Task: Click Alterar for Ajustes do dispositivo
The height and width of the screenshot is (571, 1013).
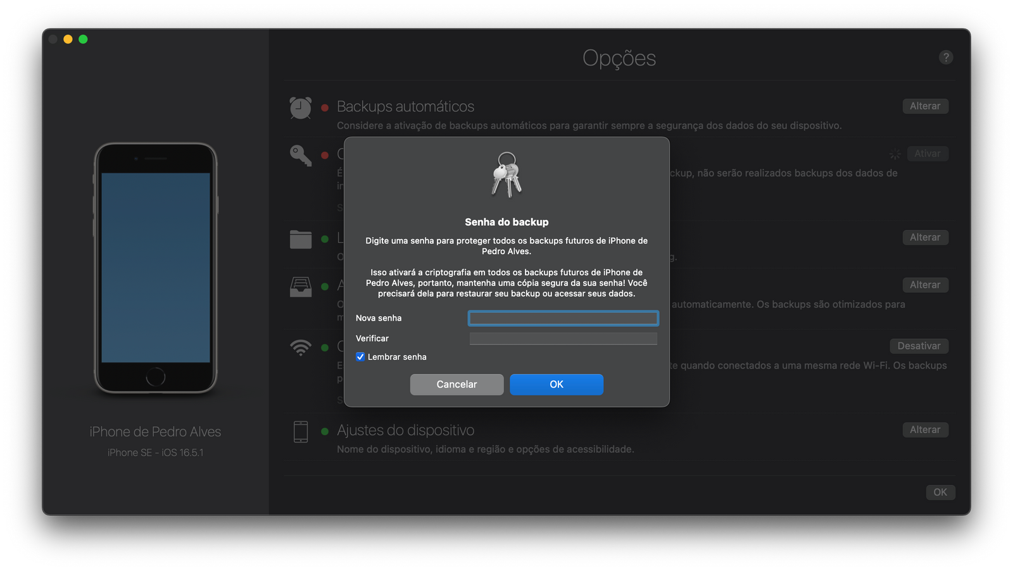Action: (925, 430)
